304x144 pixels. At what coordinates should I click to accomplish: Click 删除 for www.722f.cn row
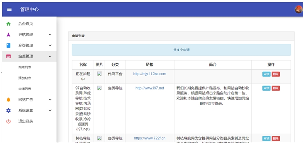click(x=276, y=138)
